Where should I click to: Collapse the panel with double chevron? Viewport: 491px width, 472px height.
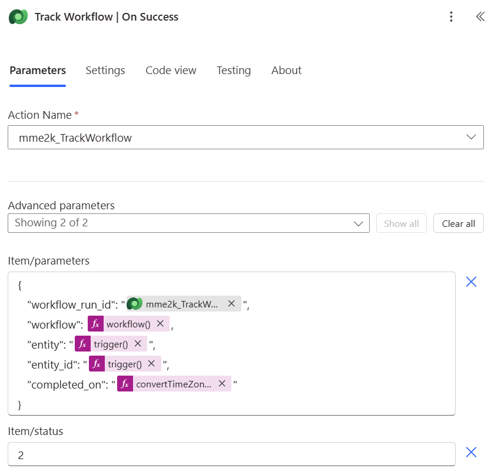[480, 17]
